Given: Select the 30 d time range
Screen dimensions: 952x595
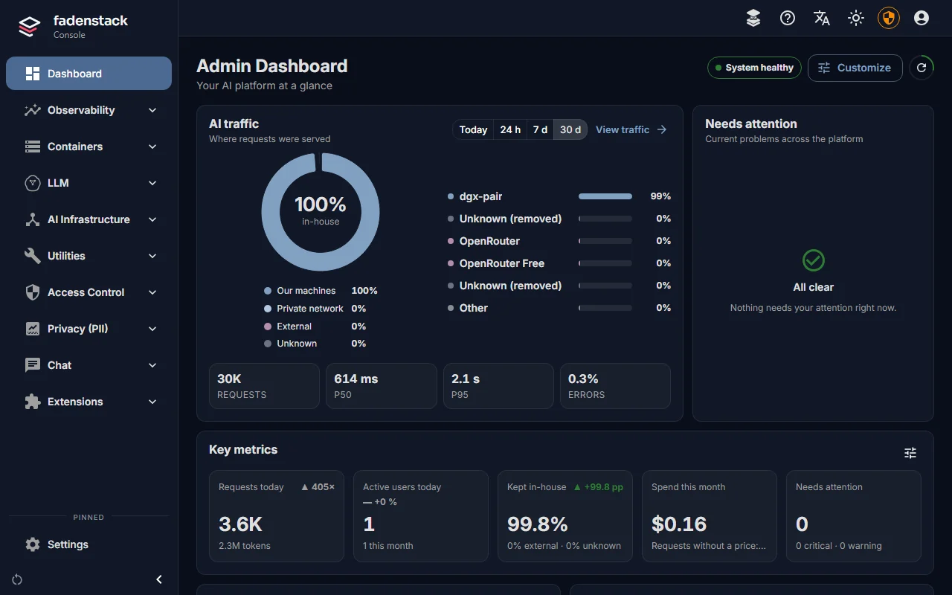Looking at the screenshot, I should click(570, 129).
